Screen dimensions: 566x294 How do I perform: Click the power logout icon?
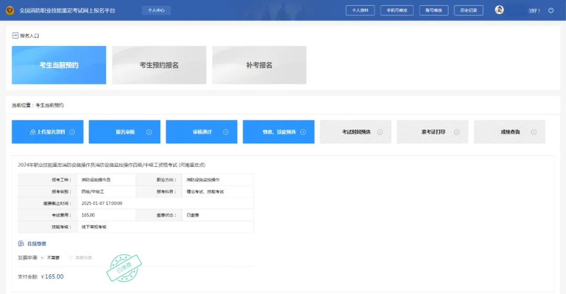(551, 10)
